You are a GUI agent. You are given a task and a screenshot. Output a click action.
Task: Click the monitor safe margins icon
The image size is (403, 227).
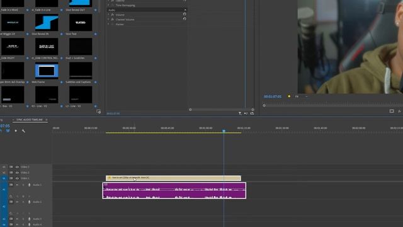point(392,111)
